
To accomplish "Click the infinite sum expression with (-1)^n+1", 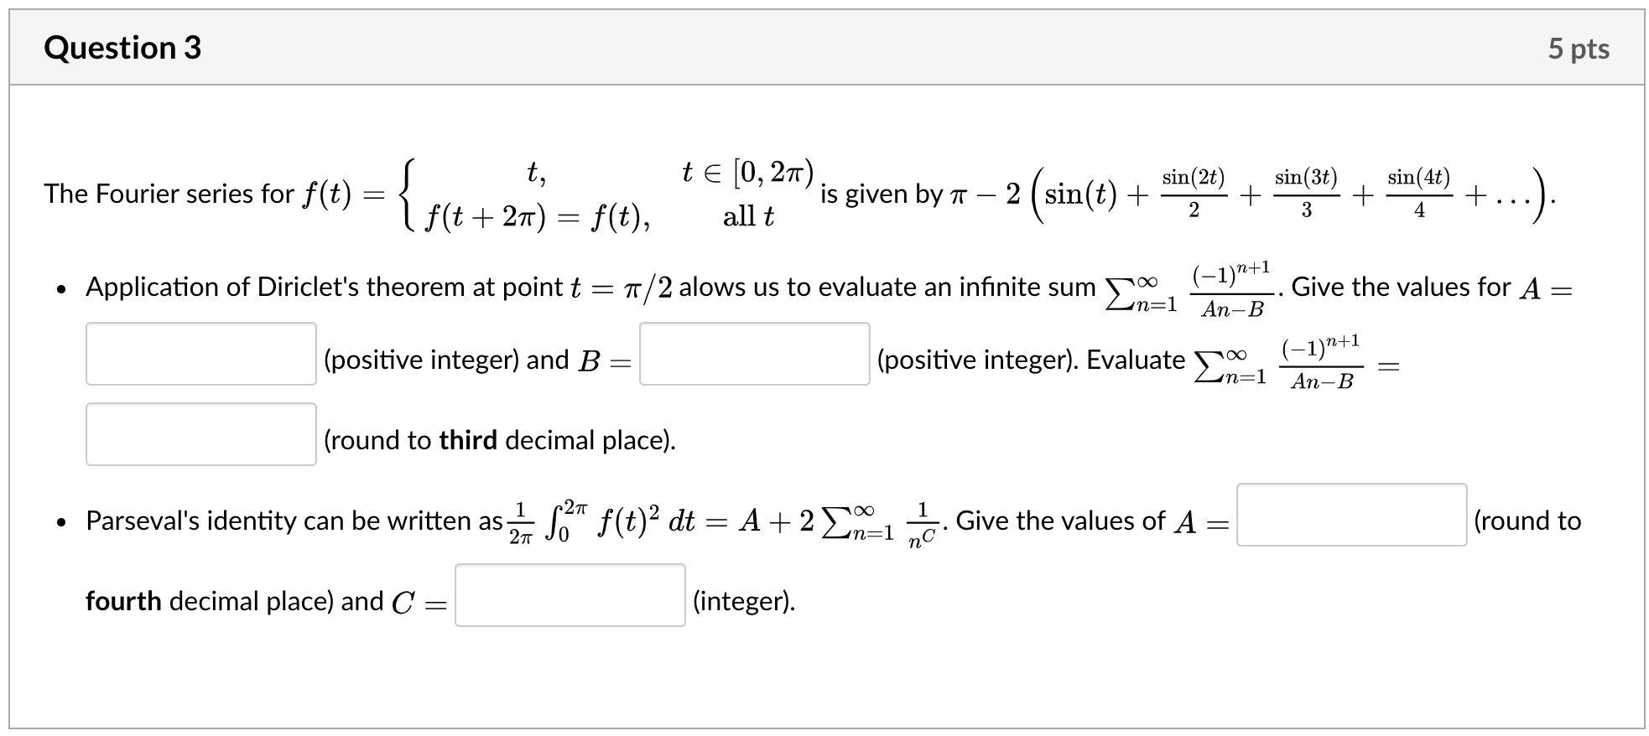I will coord(1192,288).
